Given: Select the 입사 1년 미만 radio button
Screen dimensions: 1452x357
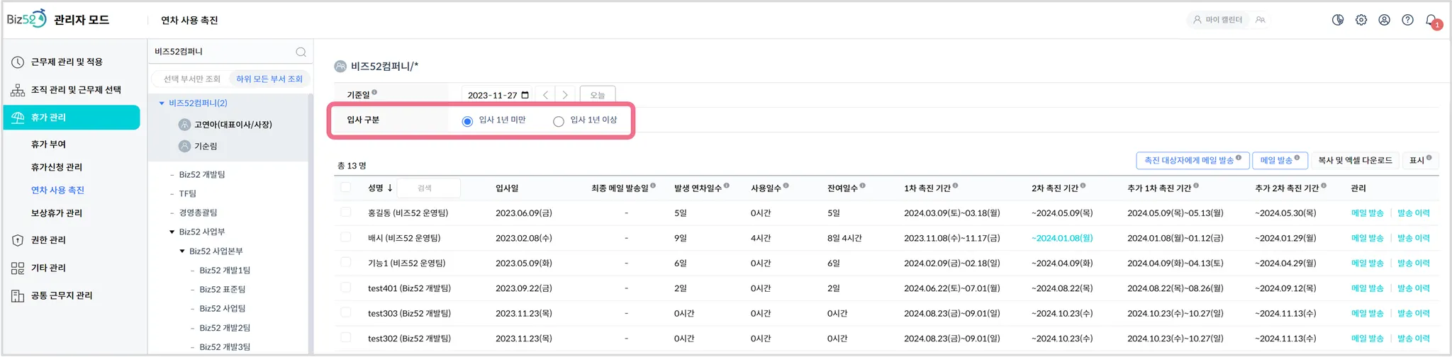Looking at the screenshot, I should tap(467, 121).
